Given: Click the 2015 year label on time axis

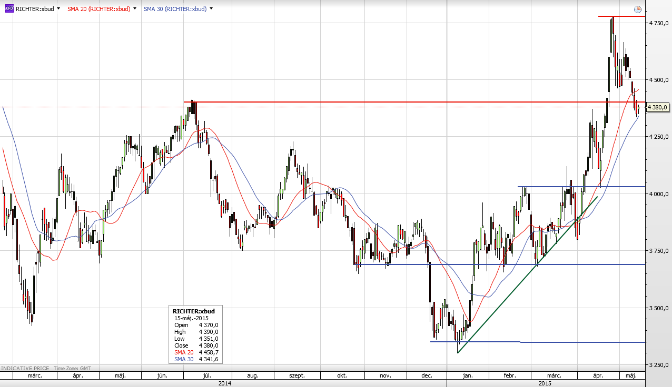Looking at the screenshot, I should click(545, 383).
